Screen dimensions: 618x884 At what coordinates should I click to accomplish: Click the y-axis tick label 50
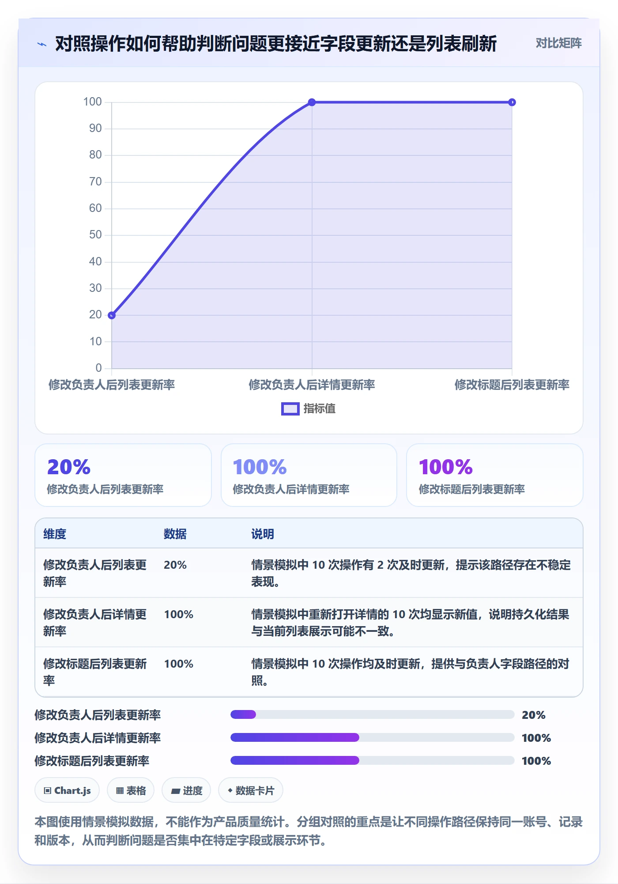[95, 235]
